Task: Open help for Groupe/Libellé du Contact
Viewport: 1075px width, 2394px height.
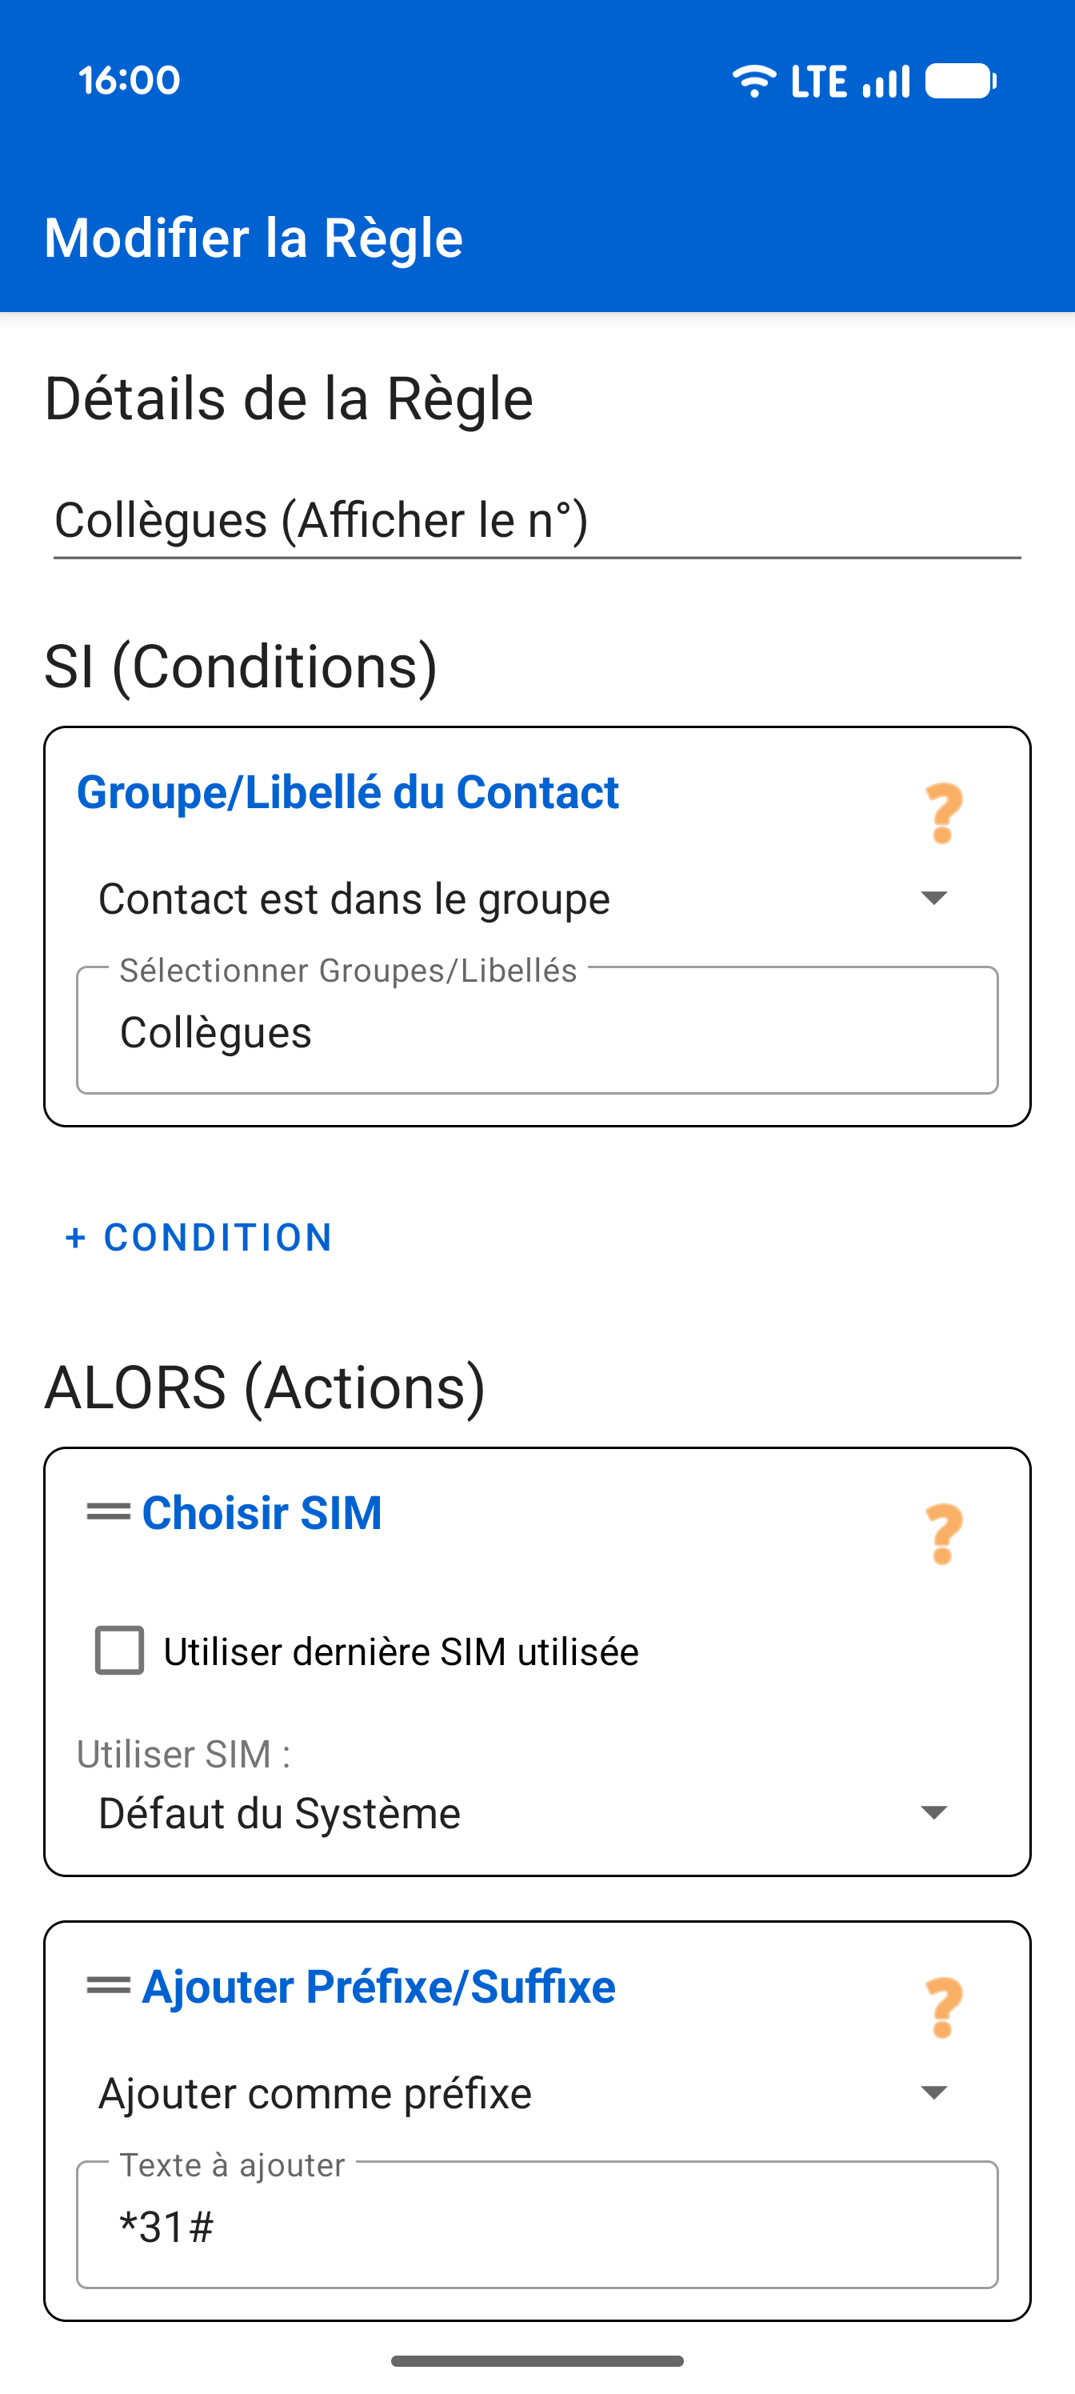Action: tap(943, 813)
